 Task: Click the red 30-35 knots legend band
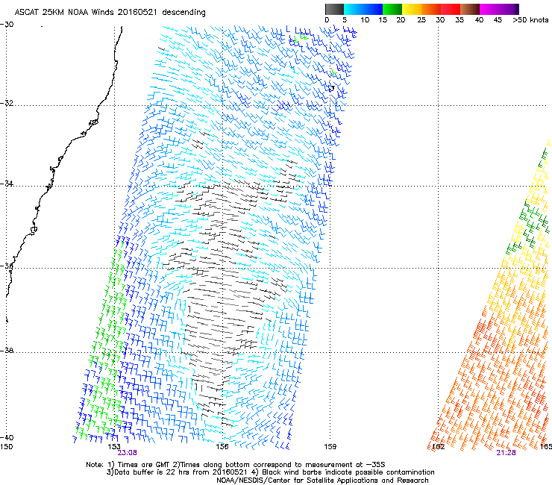tap(451, 9)
